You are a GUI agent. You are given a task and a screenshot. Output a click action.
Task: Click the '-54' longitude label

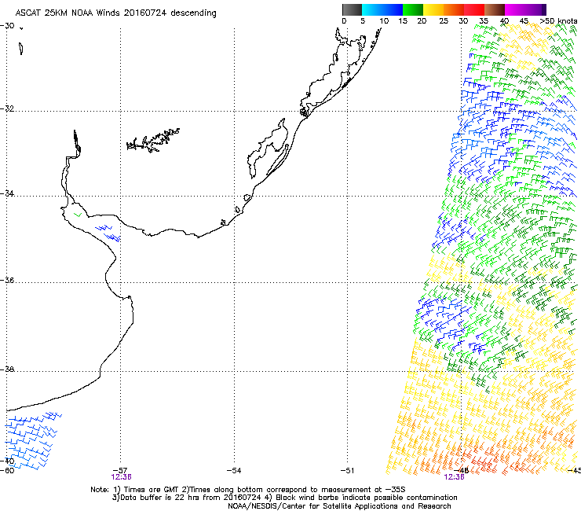click(x=234, y=470)
